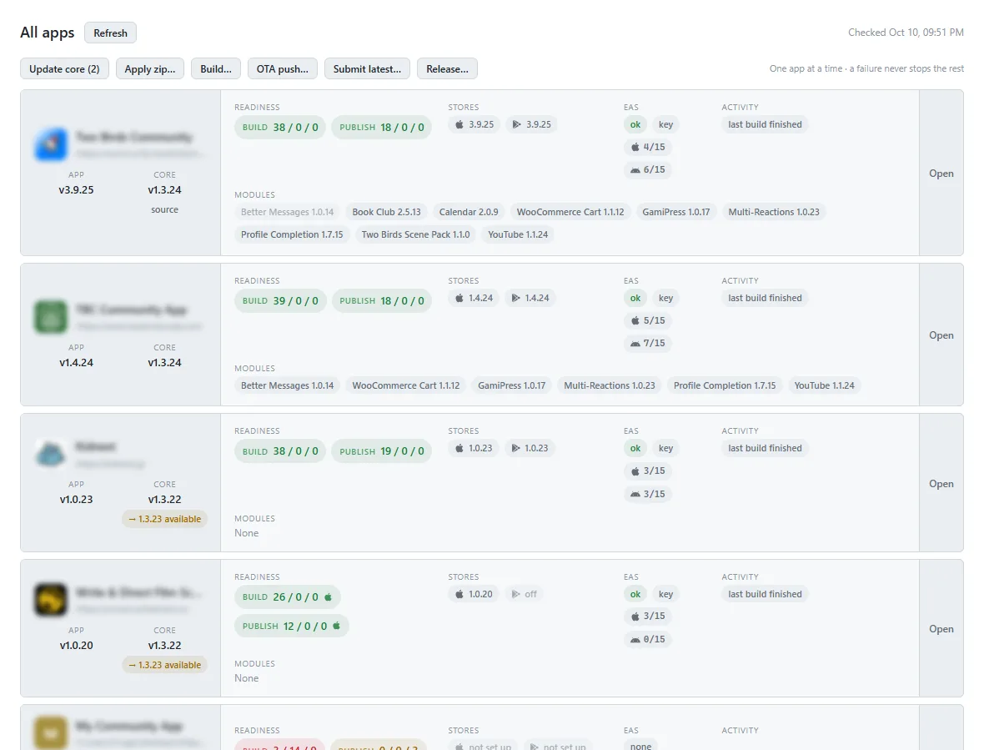
Task: Click Google Play 1.0.23 badge
Action: [x=530, y=448]
